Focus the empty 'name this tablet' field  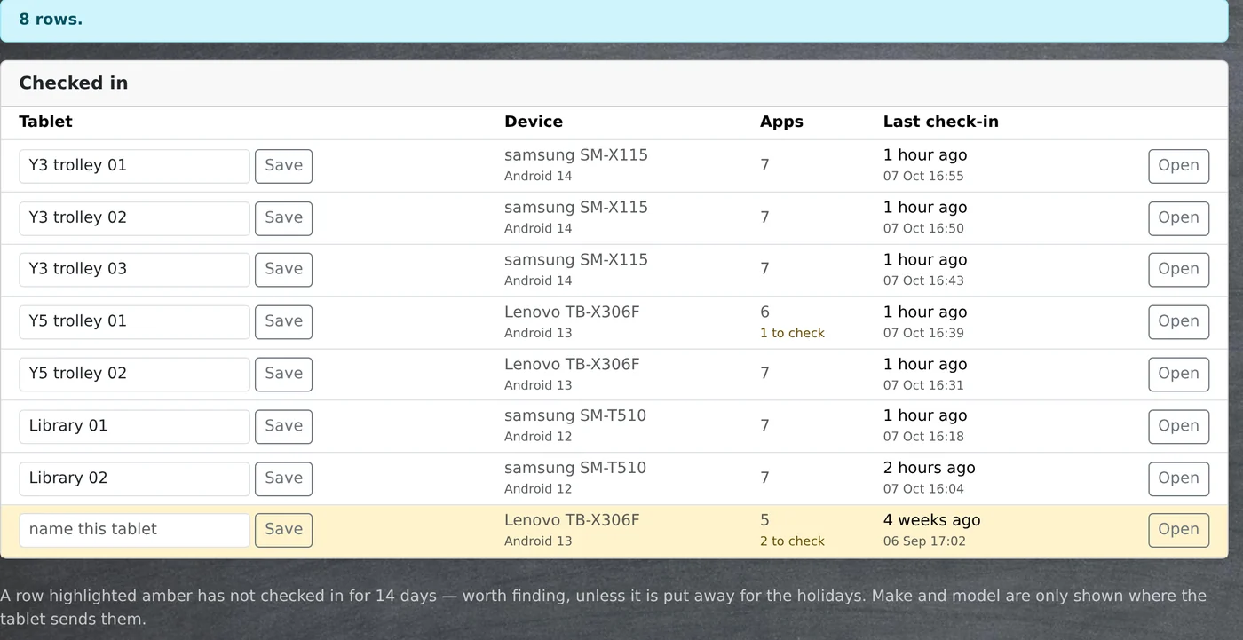[x=134, y=531]
